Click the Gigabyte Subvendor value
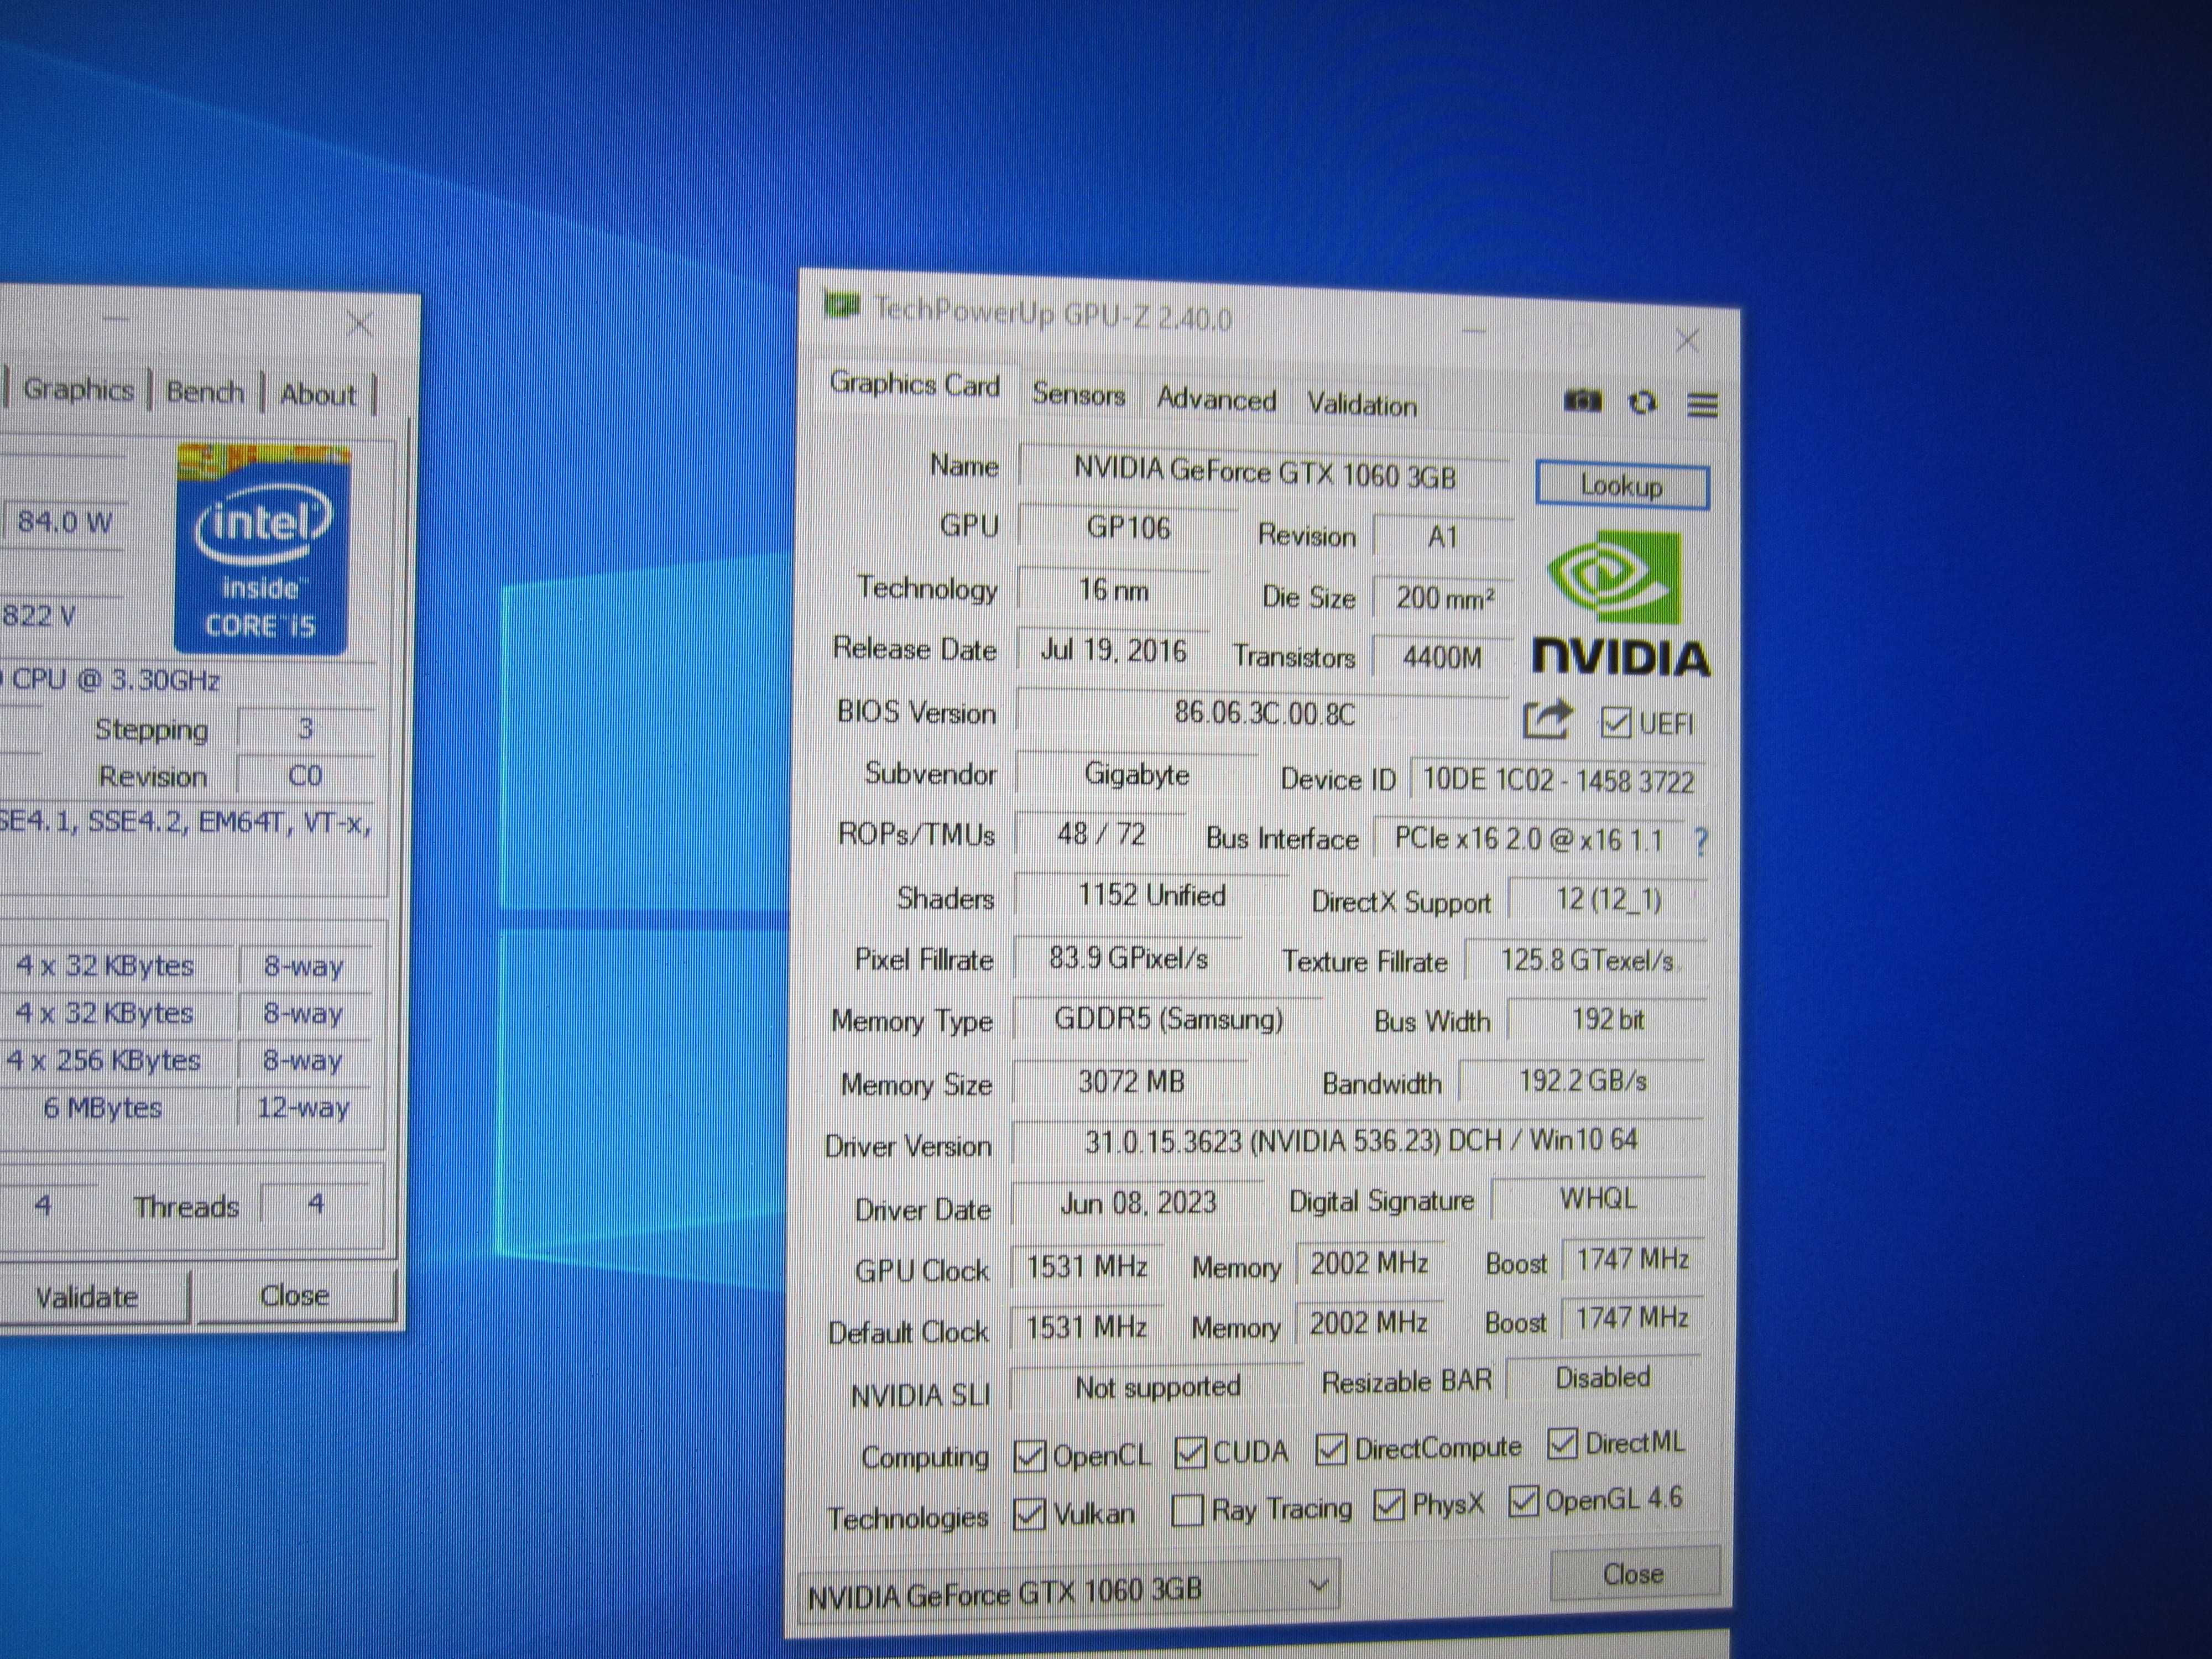Screen dimensions: 2212x1659 (1137, 775)
